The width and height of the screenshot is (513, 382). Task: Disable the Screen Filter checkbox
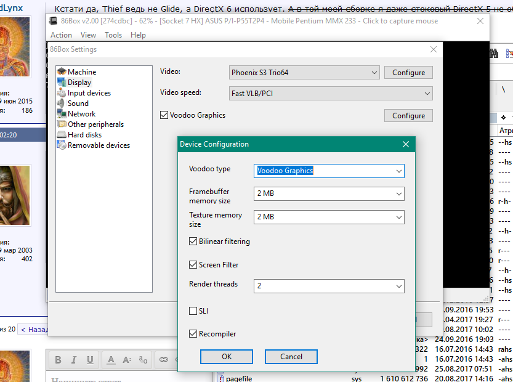click(193, 265)
